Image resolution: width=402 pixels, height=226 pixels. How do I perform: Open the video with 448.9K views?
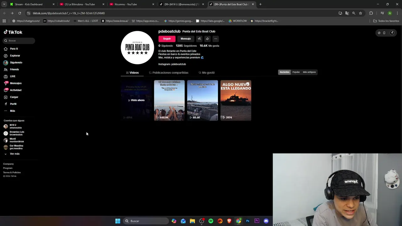coord(169,100)
